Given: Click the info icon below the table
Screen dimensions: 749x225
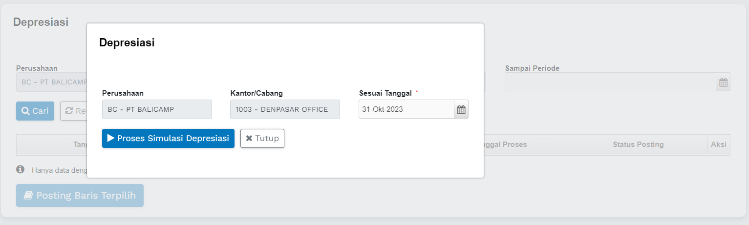Looking at the screenshot, I should tap(21, 169).
